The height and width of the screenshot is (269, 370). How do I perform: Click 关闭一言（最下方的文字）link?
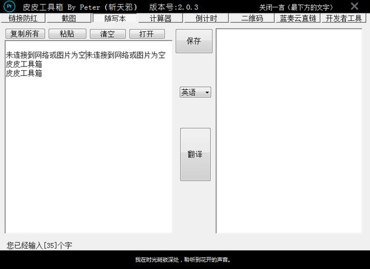pos(296,7)
